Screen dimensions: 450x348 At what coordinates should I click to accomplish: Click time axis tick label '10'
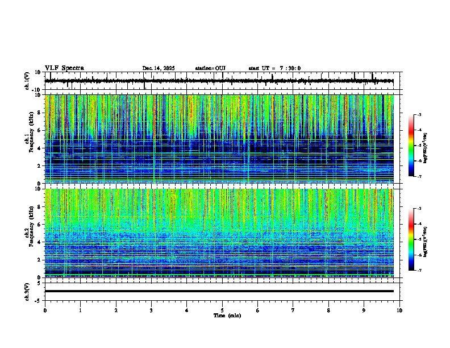399,310
